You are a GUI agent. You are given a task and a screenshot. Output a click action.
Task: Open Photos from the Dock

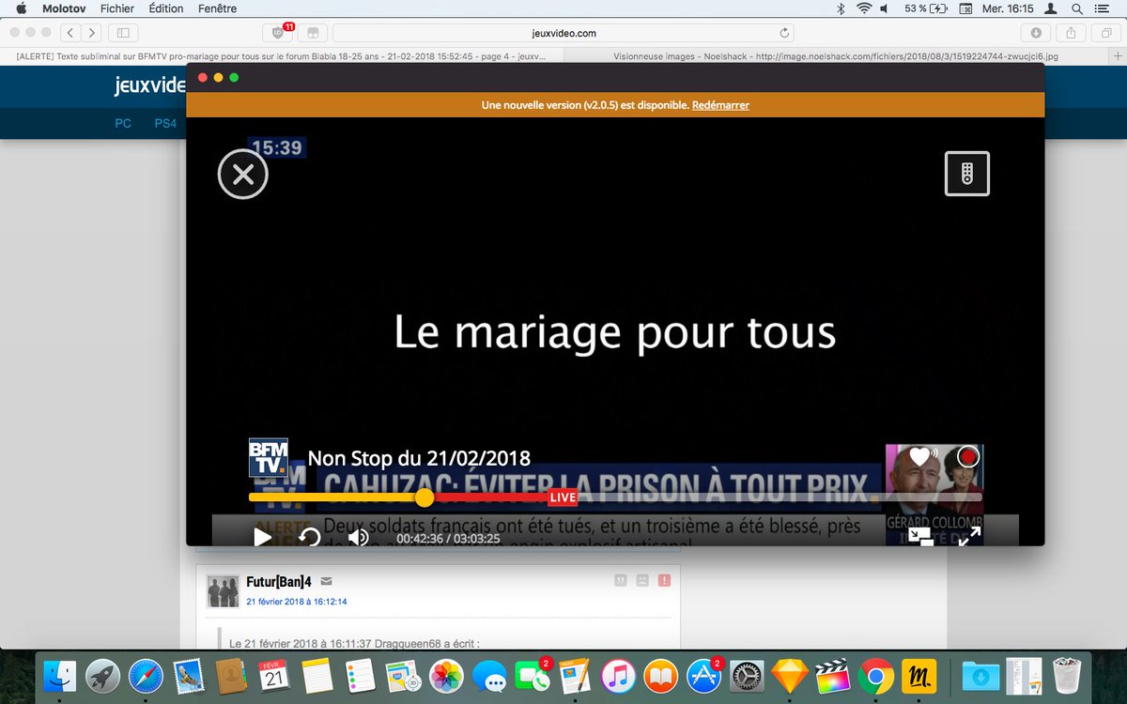445,676
